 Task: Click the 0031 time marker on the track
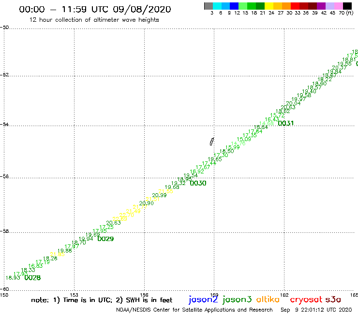[286, 123]
